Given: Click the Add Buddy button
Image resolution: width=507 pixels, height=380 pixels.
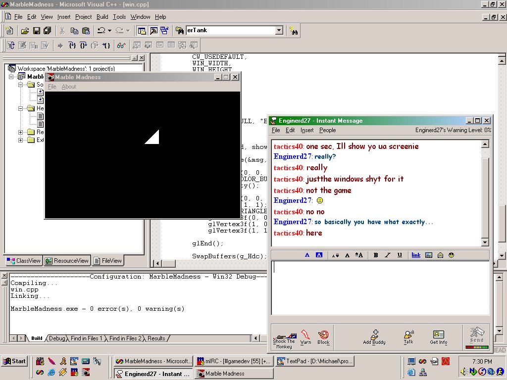Looking at the screenshot, I should (x=374, y=337).
